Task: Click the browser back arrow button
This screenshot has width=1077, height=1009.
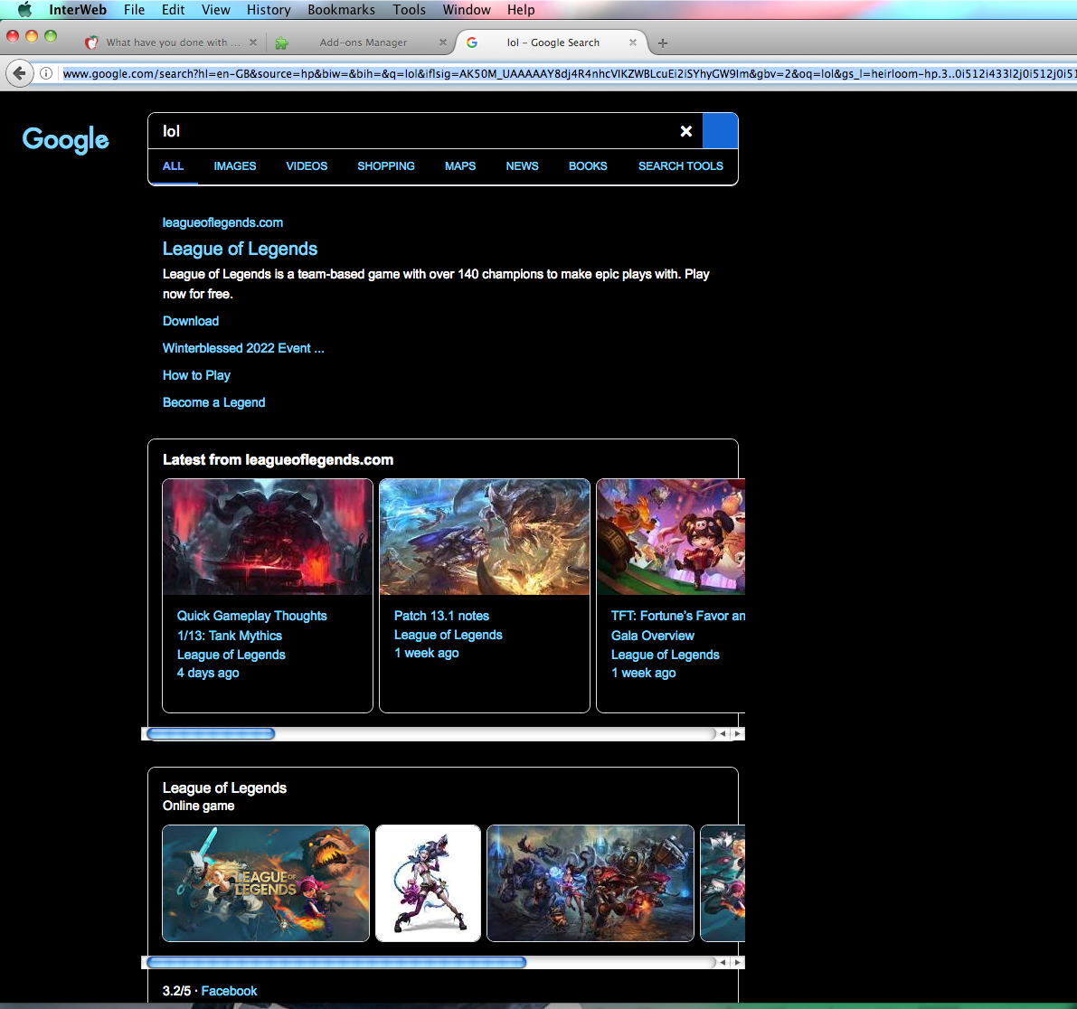Action: (x=19, y=73)
